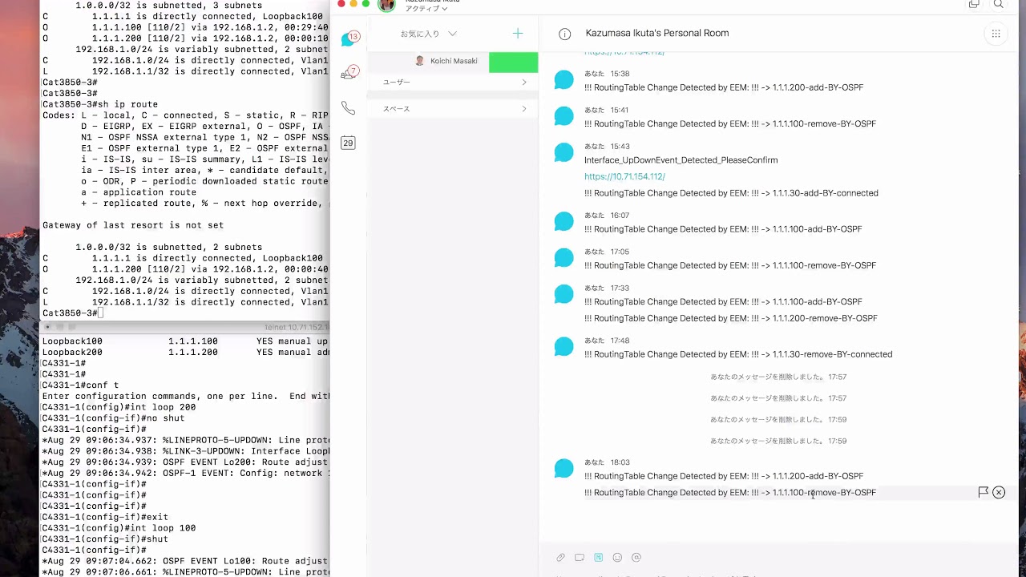Delete the last message with circled X icon
Viewport: 1026px width, 577px height.
click(999, 492)
